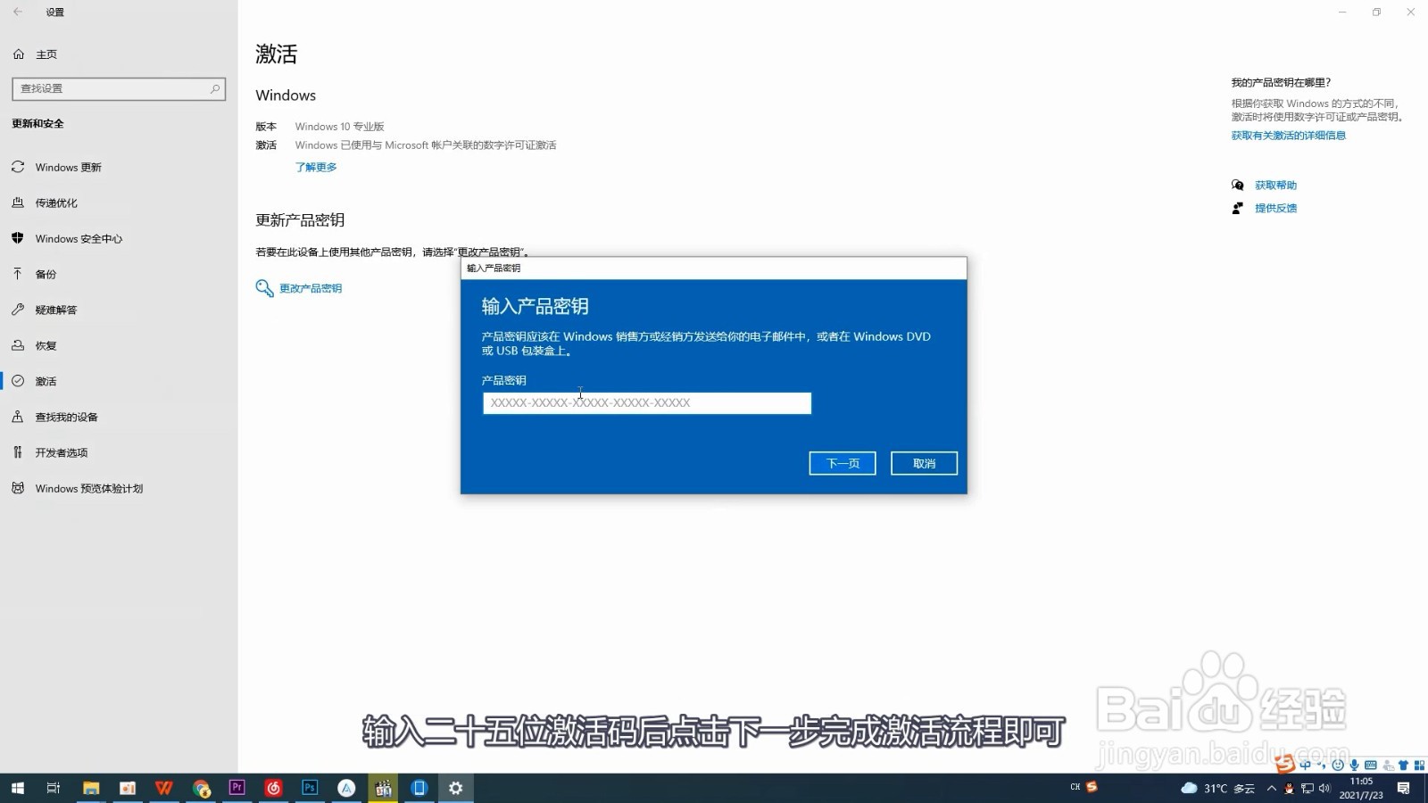Open the blue phone app on the taskbar
The width and height of the screenshot is (1428, 803).
pos(419,788)
